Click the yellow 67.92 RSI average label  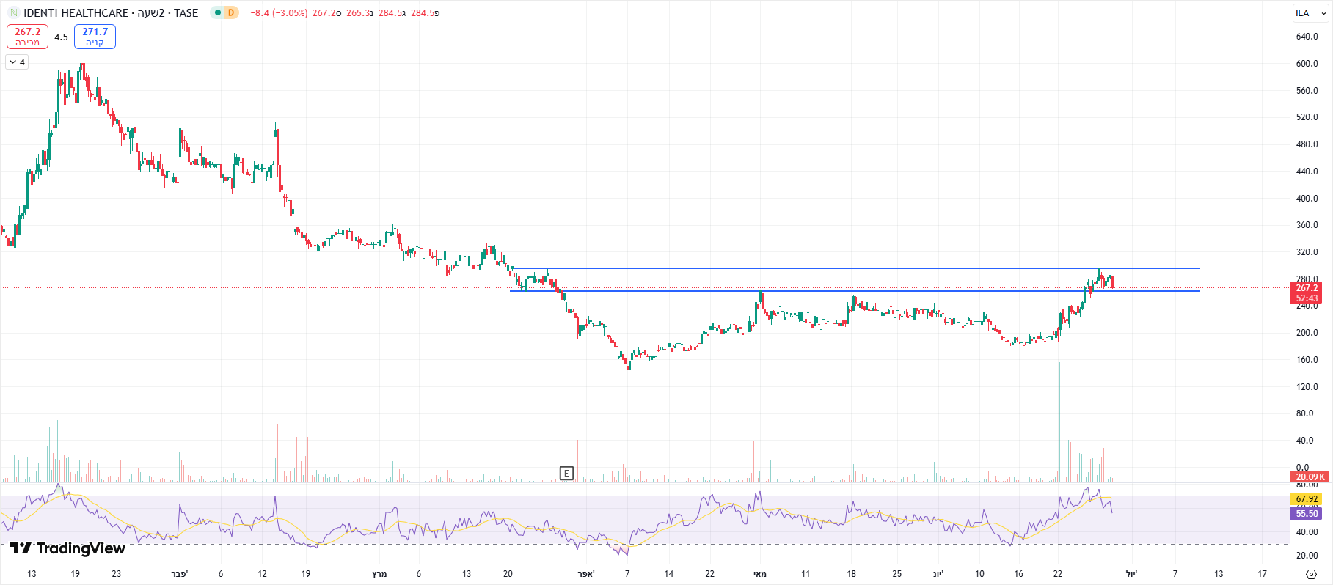(1307, 499)
